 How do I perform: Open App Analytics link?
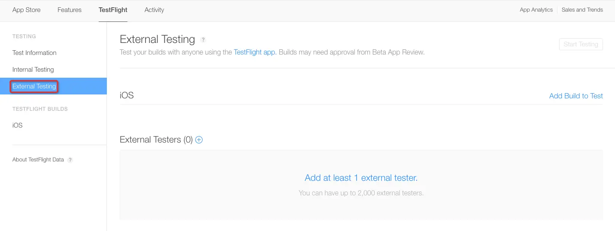click(x=536, y=10)
